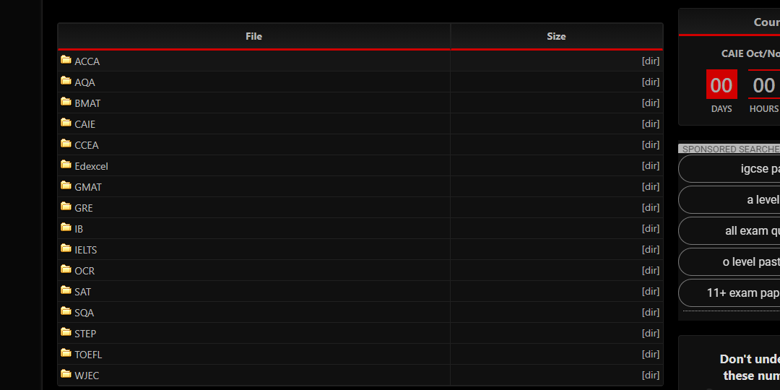Click the folder icon beside BMAT
780x390 pixels.
tap(66, 102)
